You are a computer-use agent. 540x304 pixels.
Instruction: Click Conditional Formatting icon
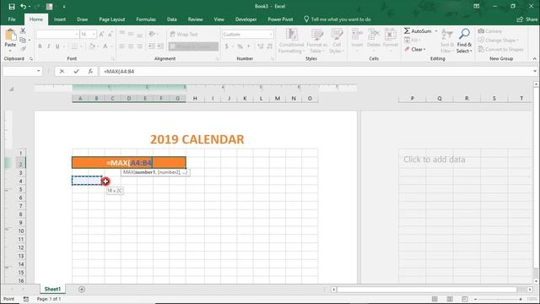292,35
